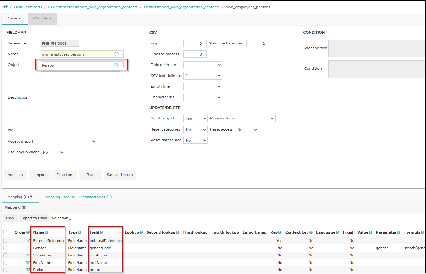Show help for the Parameter column
Screen dimensions: 426x274
399,232
